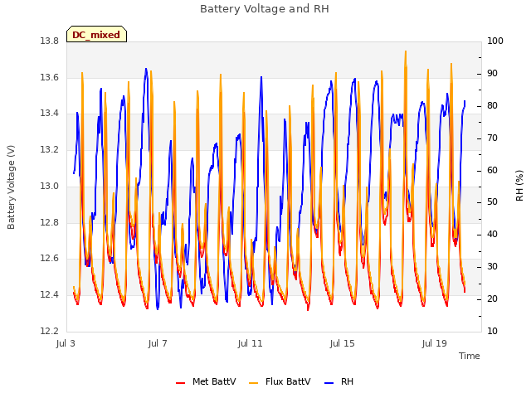Viewport: 531px width, 398px height.
Task: Click the 13.0 voltage tick label
Action: tap(50, 186)
